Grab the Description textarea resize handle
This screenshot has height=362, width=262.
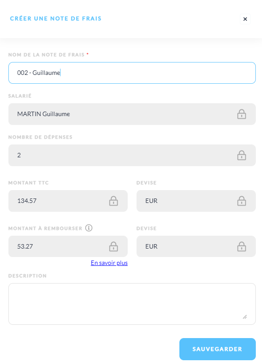tap(245, 317)
